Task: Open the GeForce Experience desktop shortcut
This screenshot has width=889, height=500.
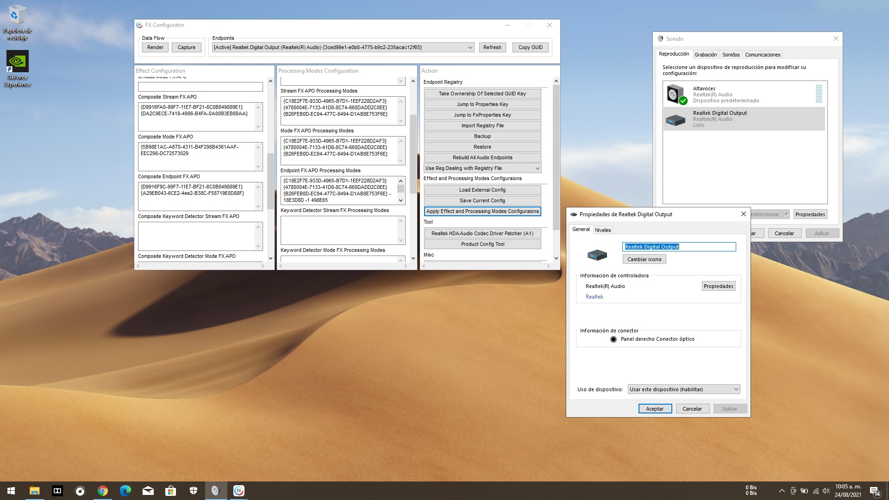Action: tap(17, 69)
